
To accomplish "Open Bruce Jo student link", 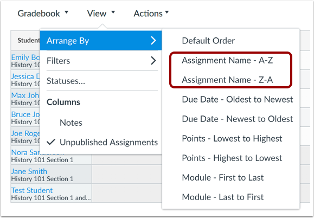I will 25,114.
